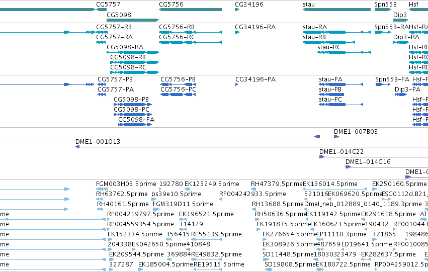Click EST FGM319D11.5prime
The height and width of the screenshot is (272, 428).
183,204
